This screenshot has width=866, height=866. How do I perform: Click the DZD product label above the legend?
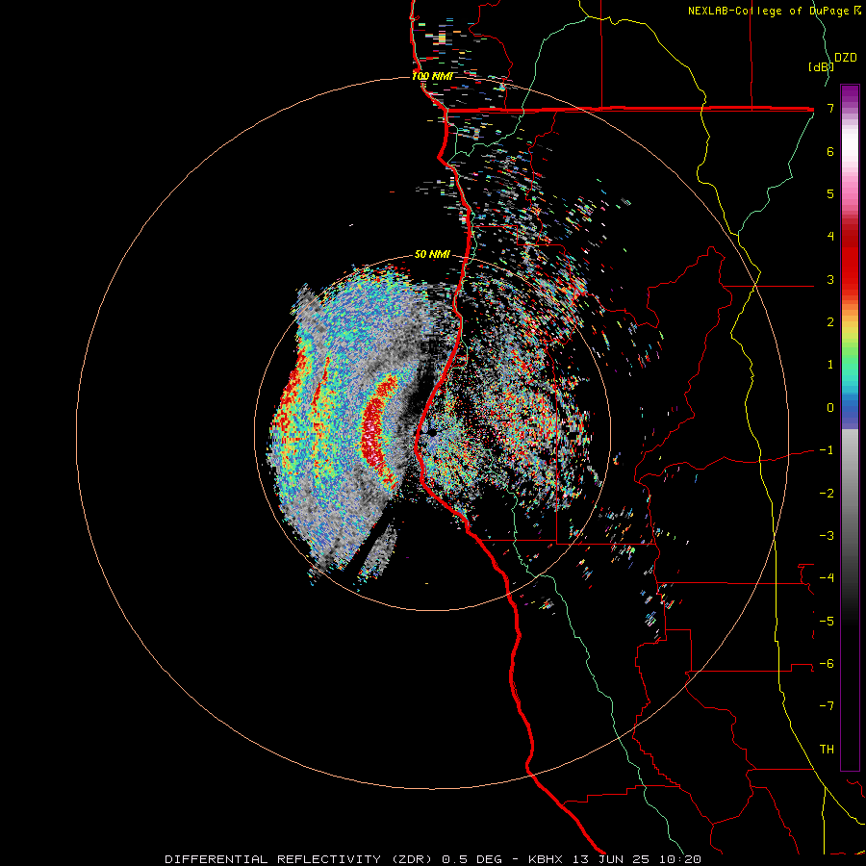pos(846,58)
